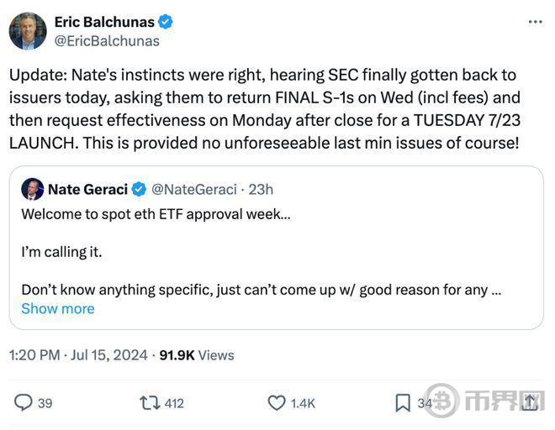Open quoted tweet text about spot eth ETF

tap(156, 214)
